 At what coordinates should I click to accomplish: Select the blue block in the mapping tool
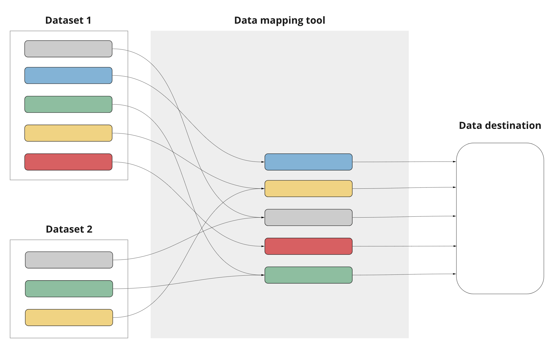[308, 162]
